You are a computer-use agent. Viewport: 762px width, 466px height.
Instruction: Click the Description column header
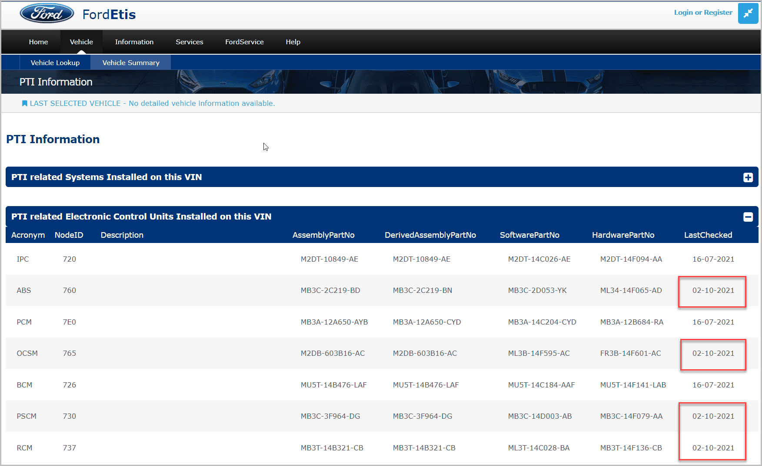click(x=122, y=235)
